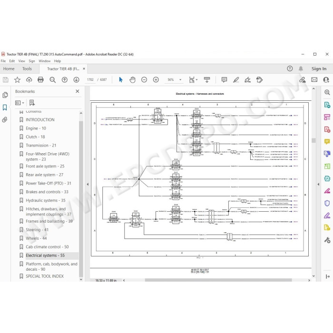The width and height of the screenshot is (333, 333).
Task: Click the Zoom out minus icon
Action: pos(144,79)
